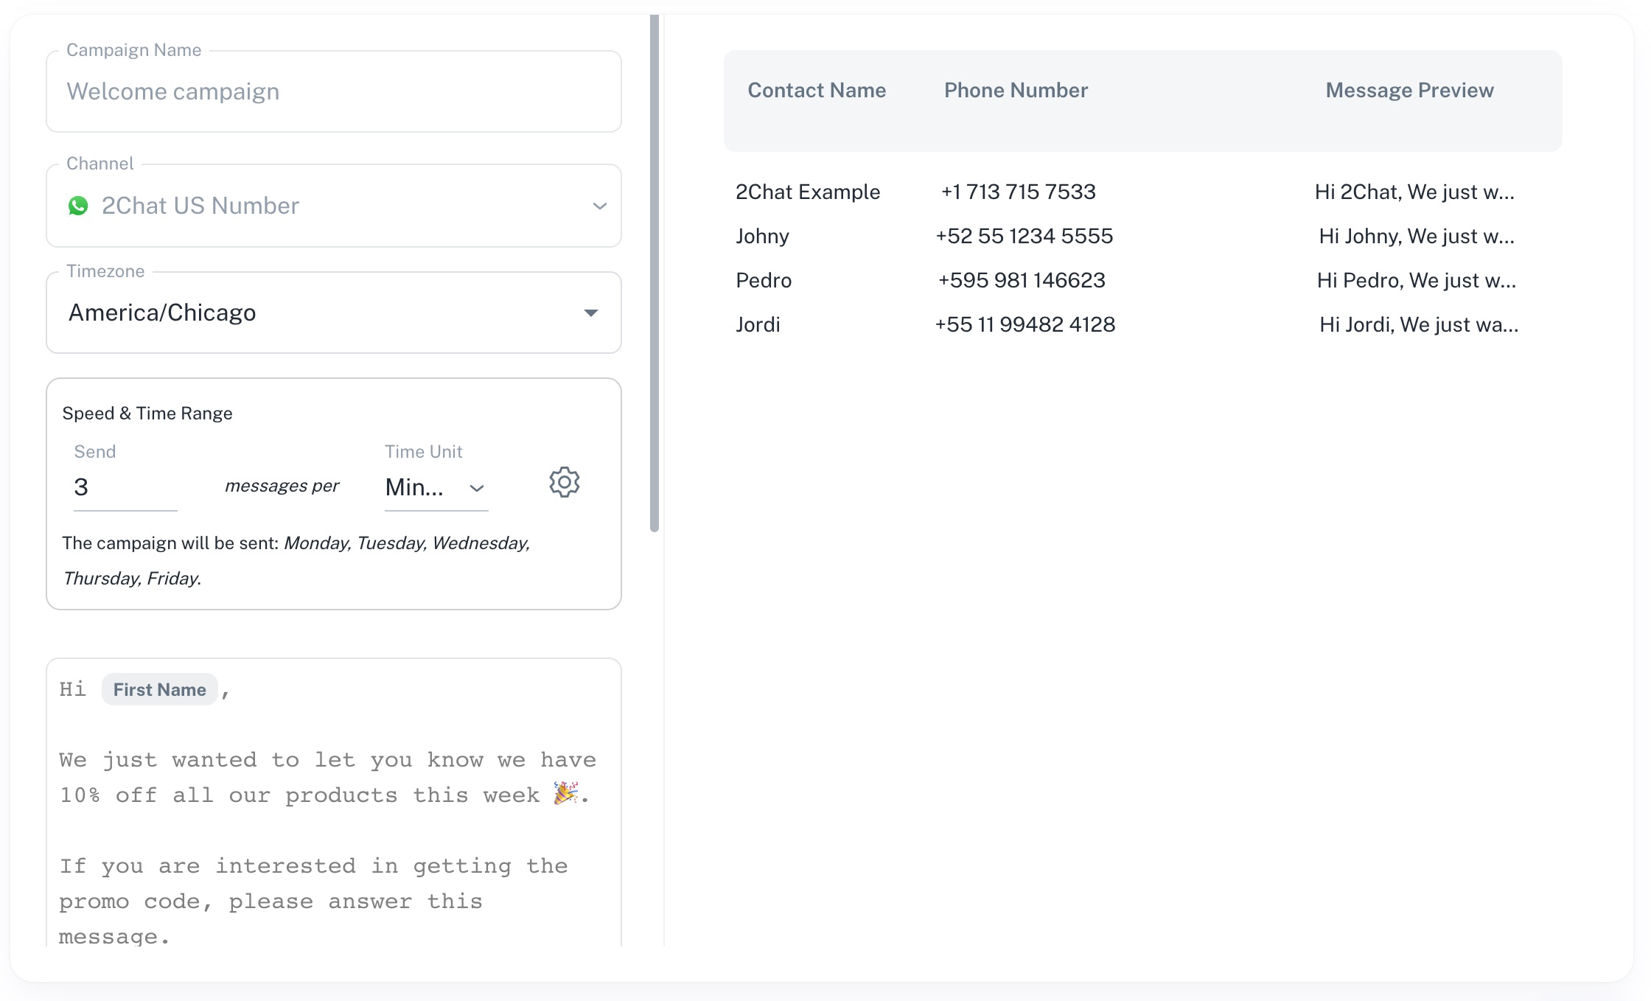The width and height of the screenshot is (1651, 1001).
Task: Expand the Channel dropdown chevron
Action: [x=600, y=206]
